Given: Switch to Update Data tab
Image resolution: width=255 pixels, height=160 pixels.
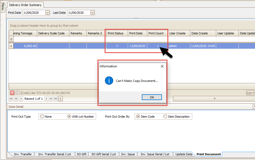Looking at the screenshot, I should coord(184,154).
